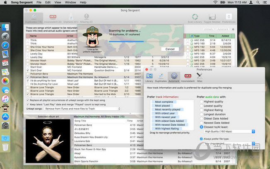Select Newest Date Added radio button
The image size is (270, 169).
coord(201,123)
